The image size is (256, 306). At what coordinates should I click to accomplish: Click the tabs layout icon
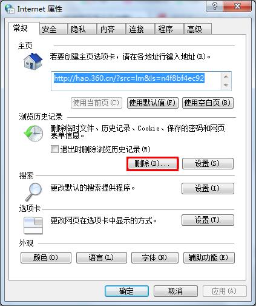click(33, 225)
